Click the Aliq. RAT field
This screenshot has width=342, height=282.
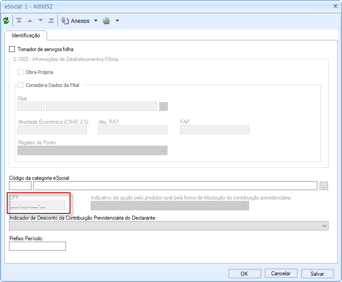[x=133, y=130]
